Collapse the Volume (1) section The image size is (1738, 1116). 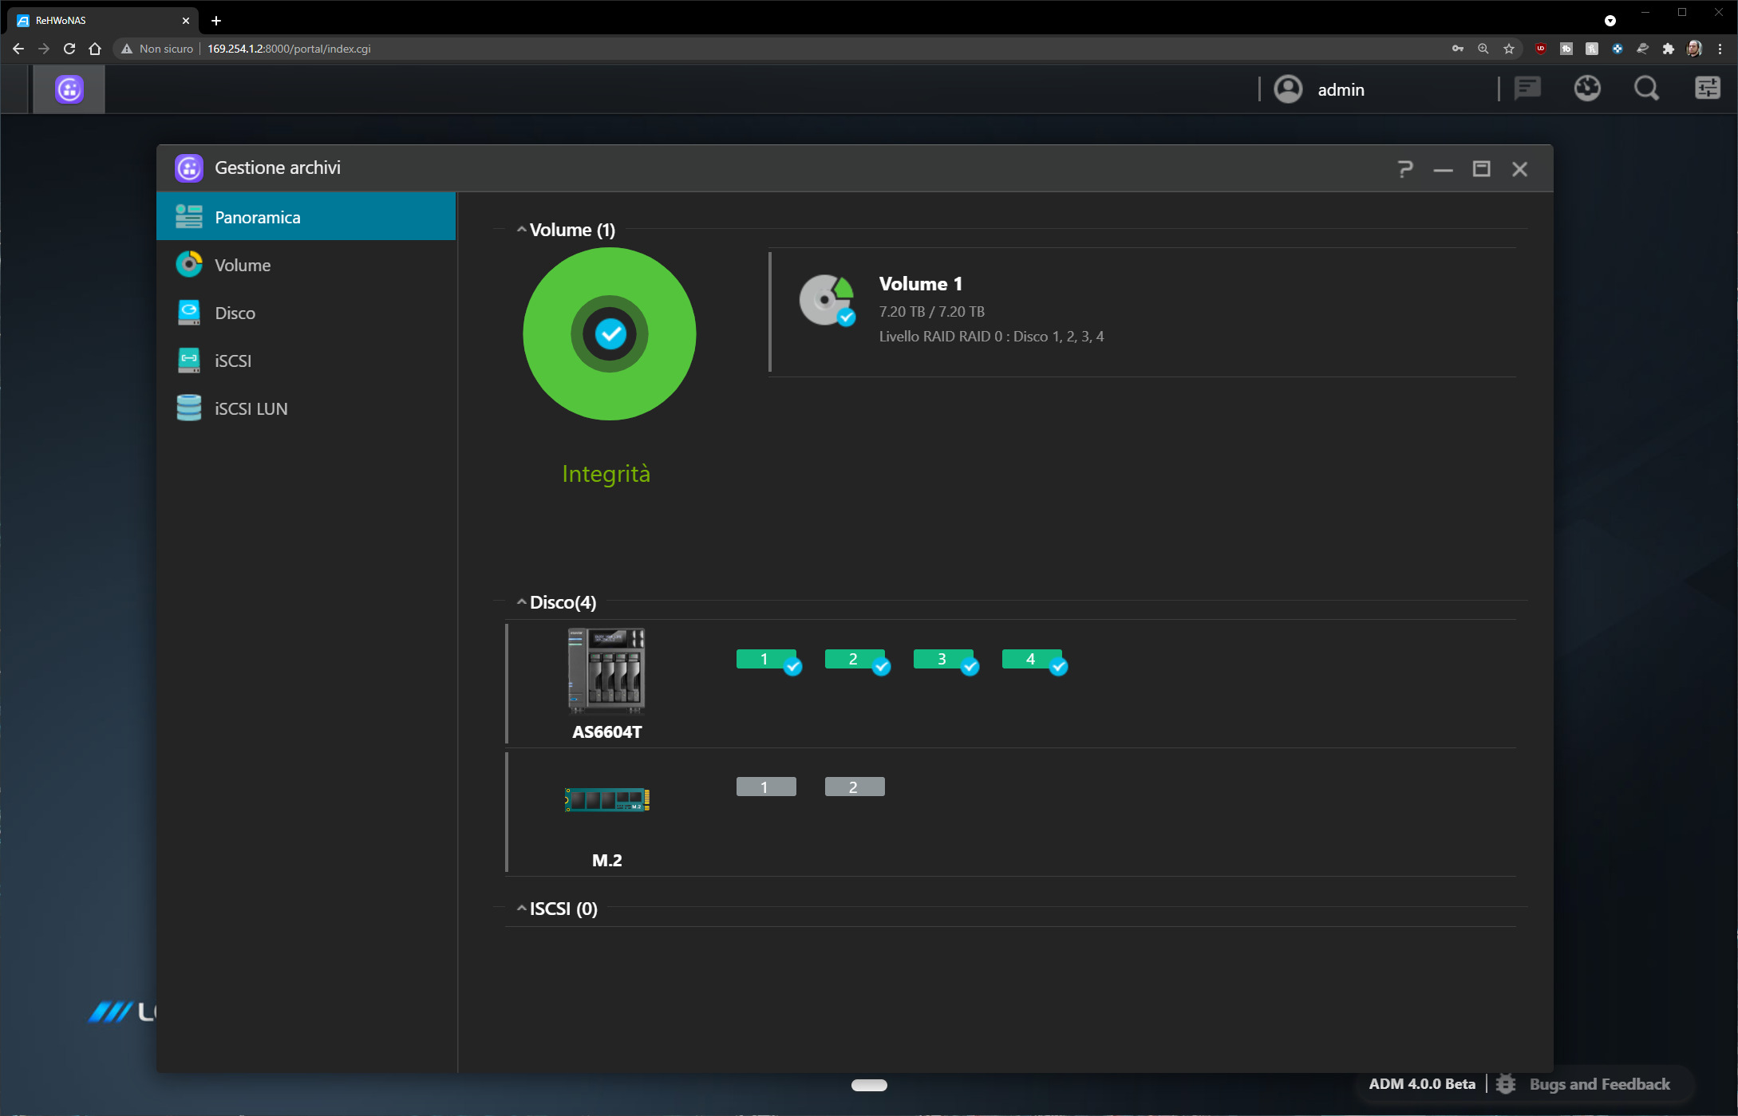pyautogui.click(x=522, y=230)
